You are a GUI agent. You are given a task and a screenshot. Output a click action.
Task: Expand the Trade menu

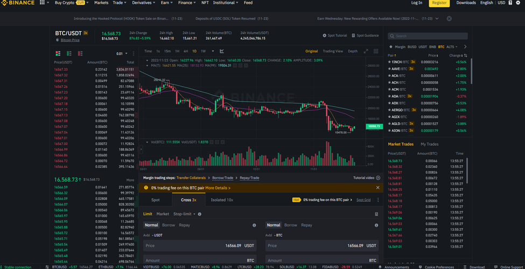(120, 3)
